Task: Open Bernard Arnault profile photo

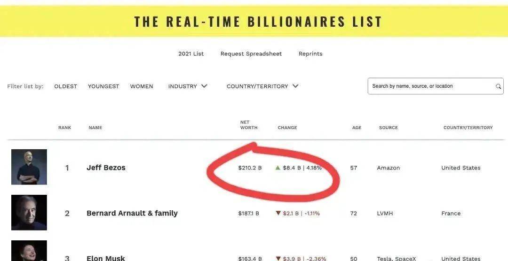Action: click(x=29, y=212)
